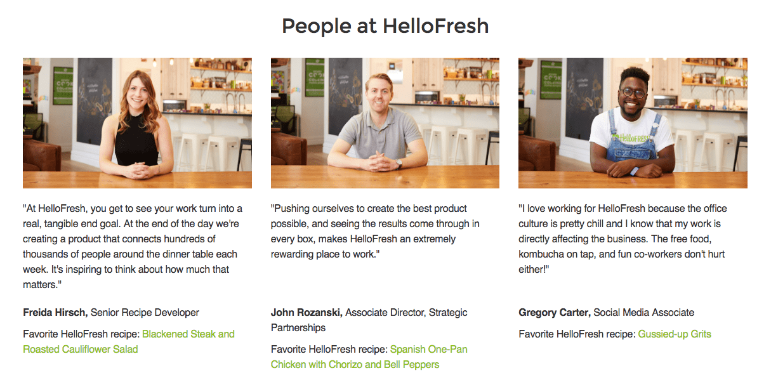Viewport: 771px width, 387px height.
Task: Follow the Spanish One-Pan Chicken recipe link
Action: (x=428, y=349)
